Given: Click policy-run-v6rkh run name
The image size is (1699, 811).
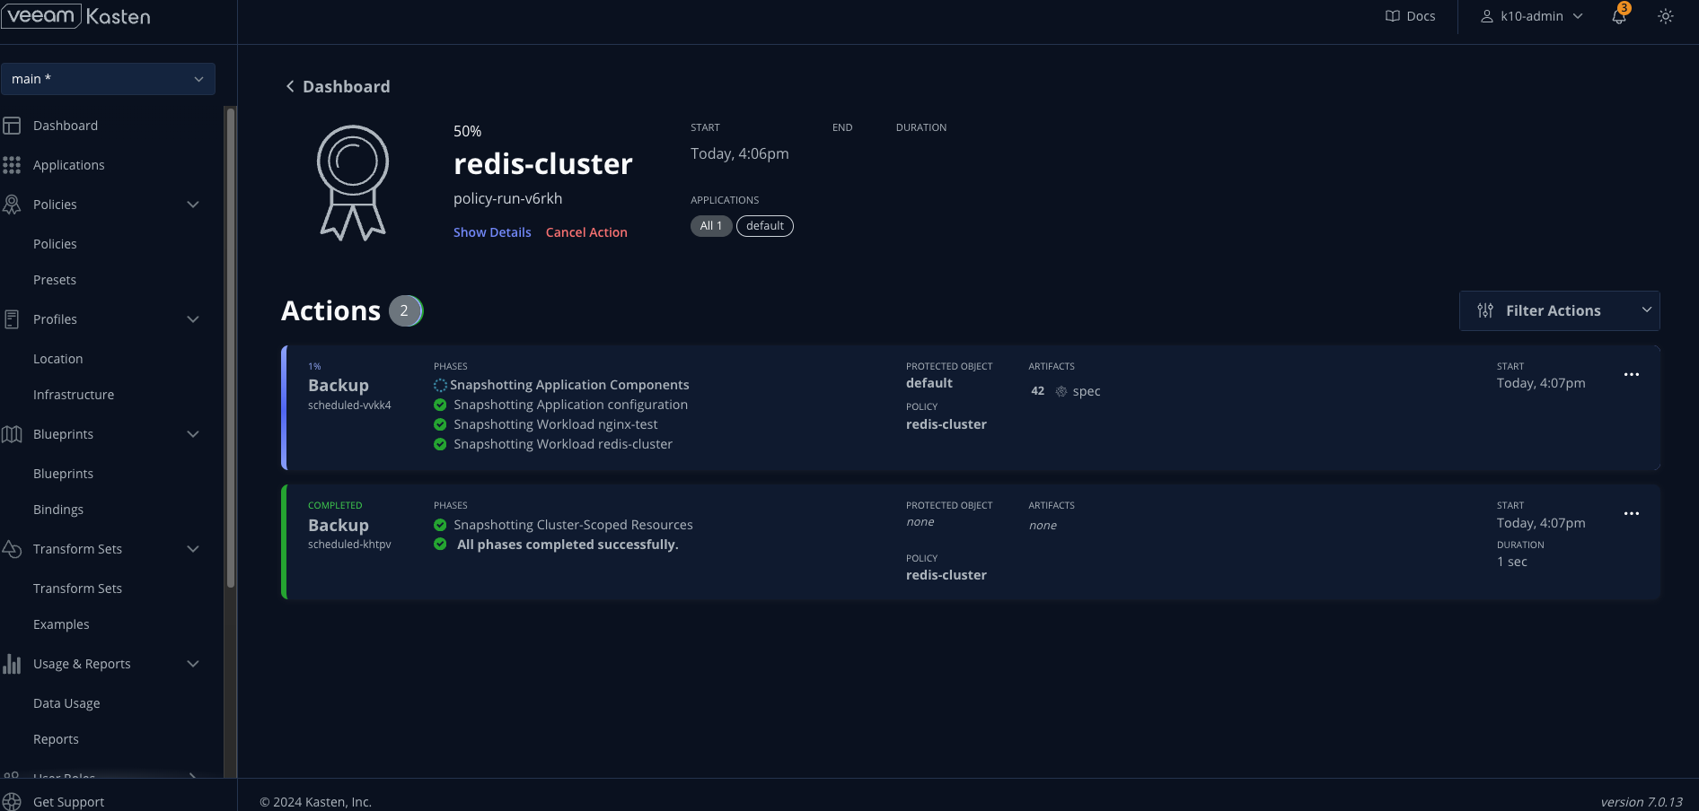Looking at the screenshot, I should click(x=508, y=199).
